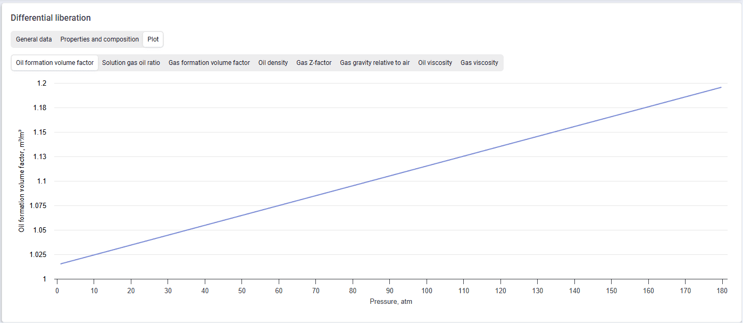Show Gas formation volume factor plot

(209, 63)
